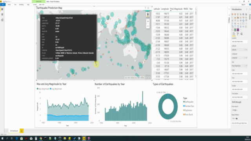Open the View ribbon tab
The height and width of the screenshot is (141, 251).
[x=15, y=4]
